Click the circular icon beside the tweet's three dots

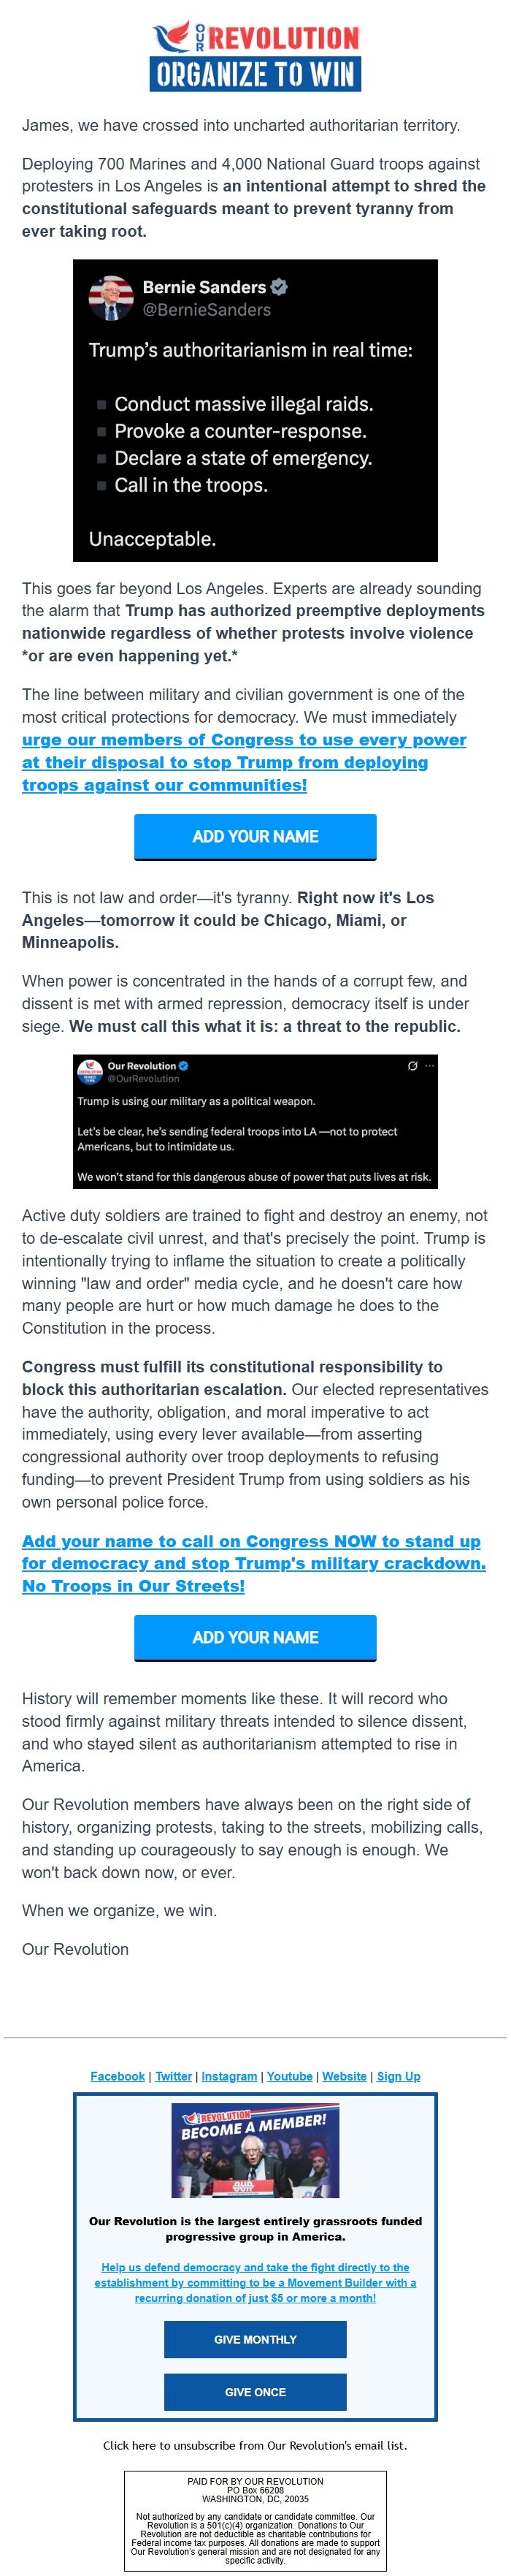click(x=412, y=1066)
